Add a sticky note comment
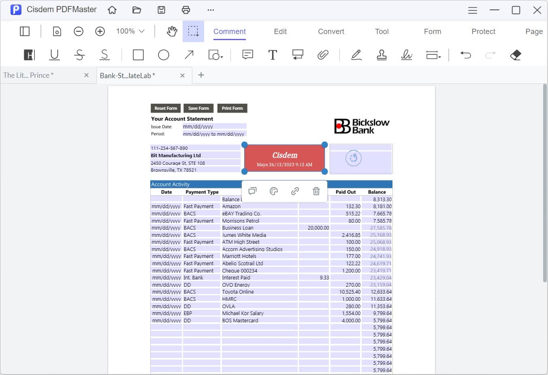 [x=248, y=55]
